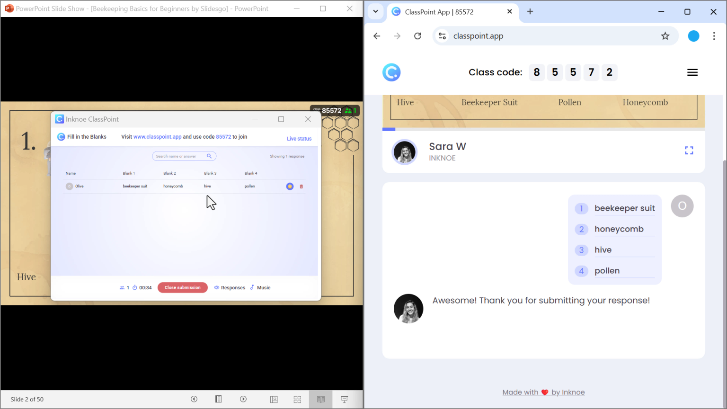Click the search magnifier icon in ClassPoint
Screen dimensions: 727x409
pos(209,156)
